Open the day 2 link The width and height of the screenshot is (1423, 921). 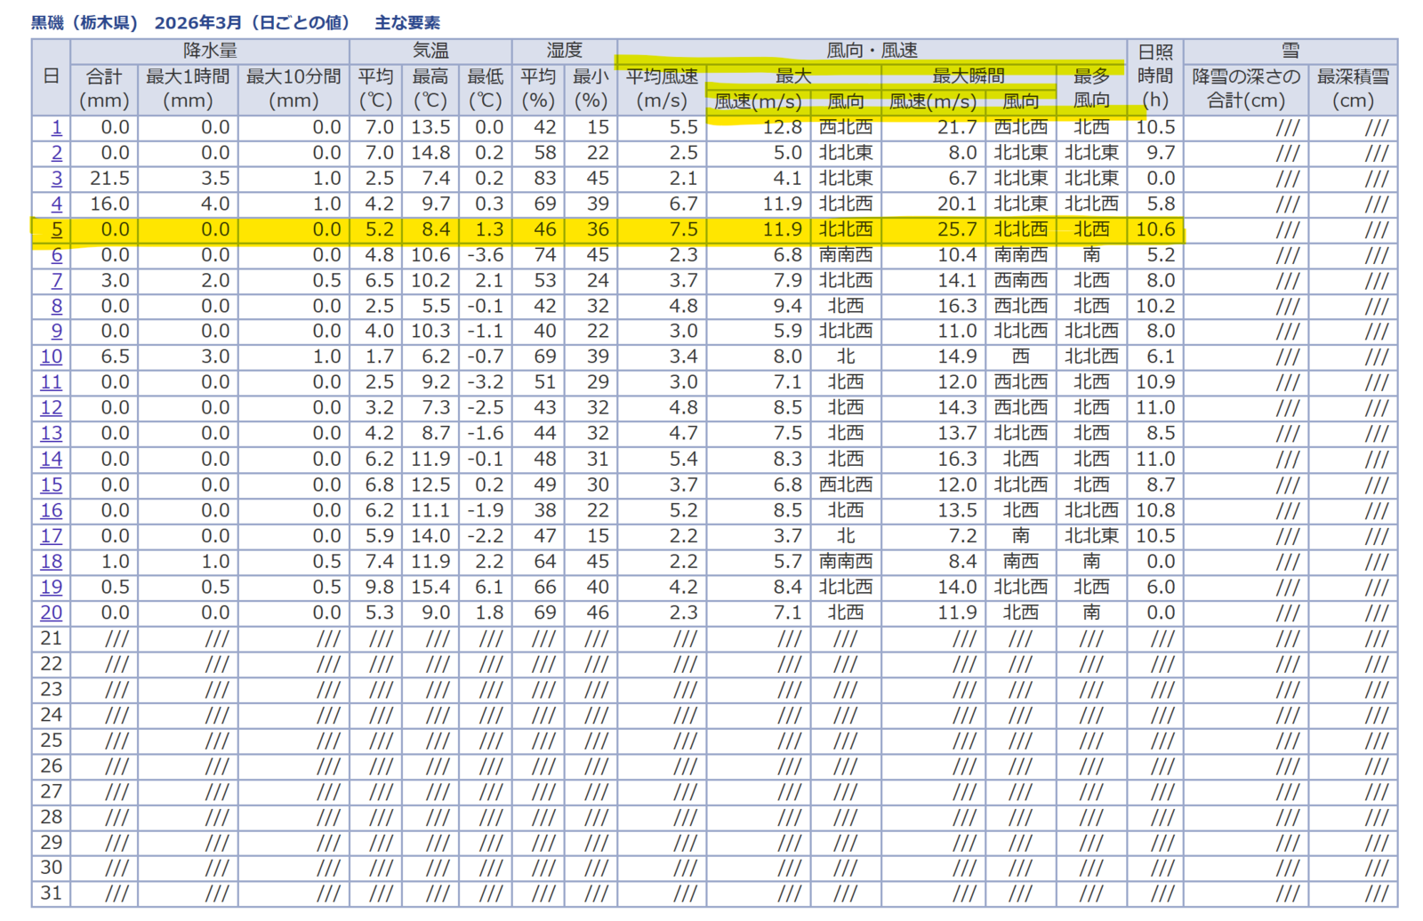coord(57,153)
